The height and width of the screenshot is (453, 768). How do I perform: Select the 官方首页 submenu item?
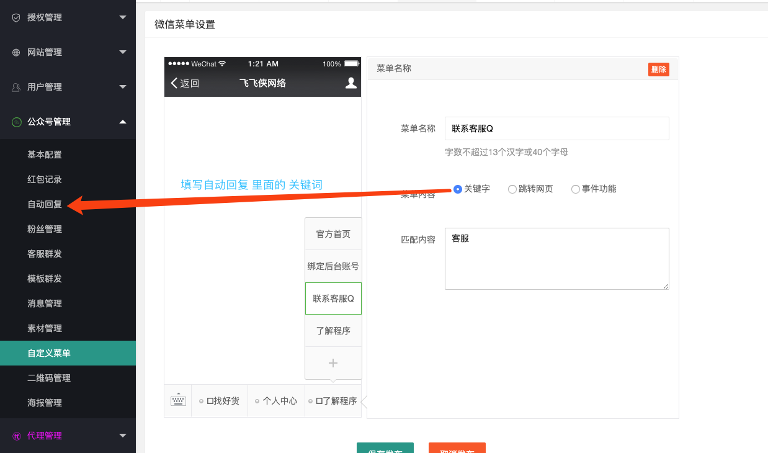(x=333, y=234)
